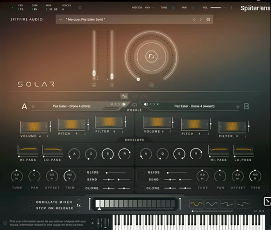Open preset browser chevron dropdown

coord(61,20)
